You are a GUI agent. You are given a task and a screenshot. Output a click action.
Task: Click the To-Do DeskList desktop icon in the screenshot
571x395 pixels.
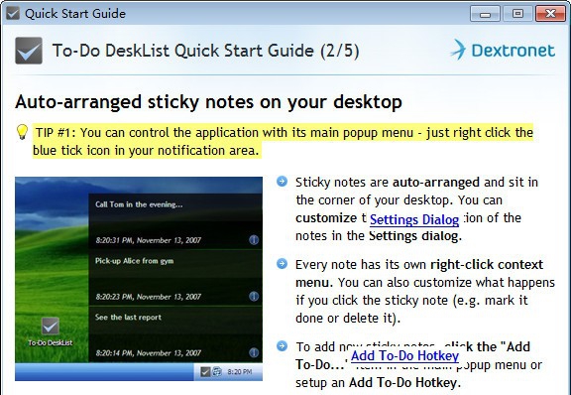(51, 331)
